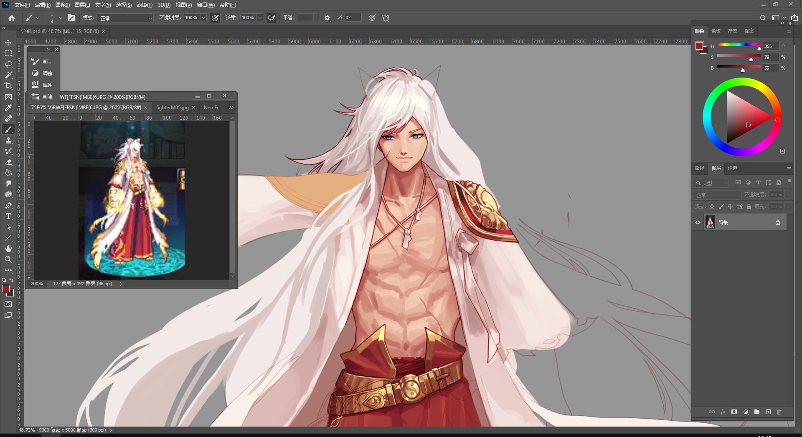Select the Eraser tool
The image size is (802, 437).
pos(8,162)
